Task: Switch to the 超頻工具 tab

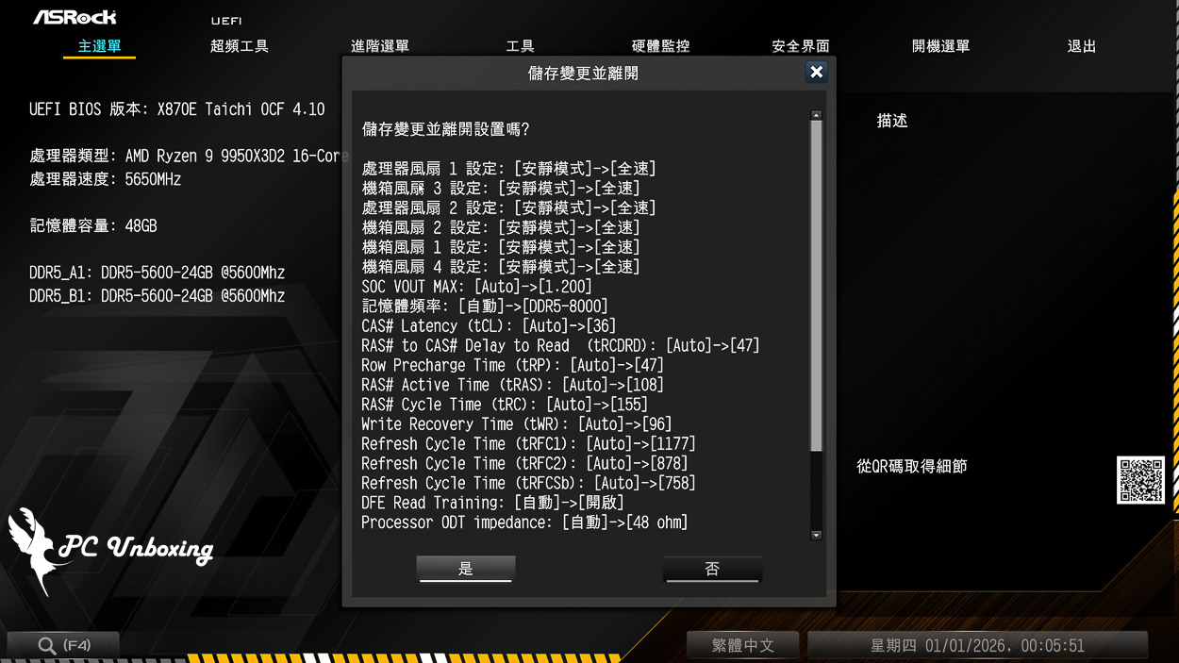Action: (240, 46)
